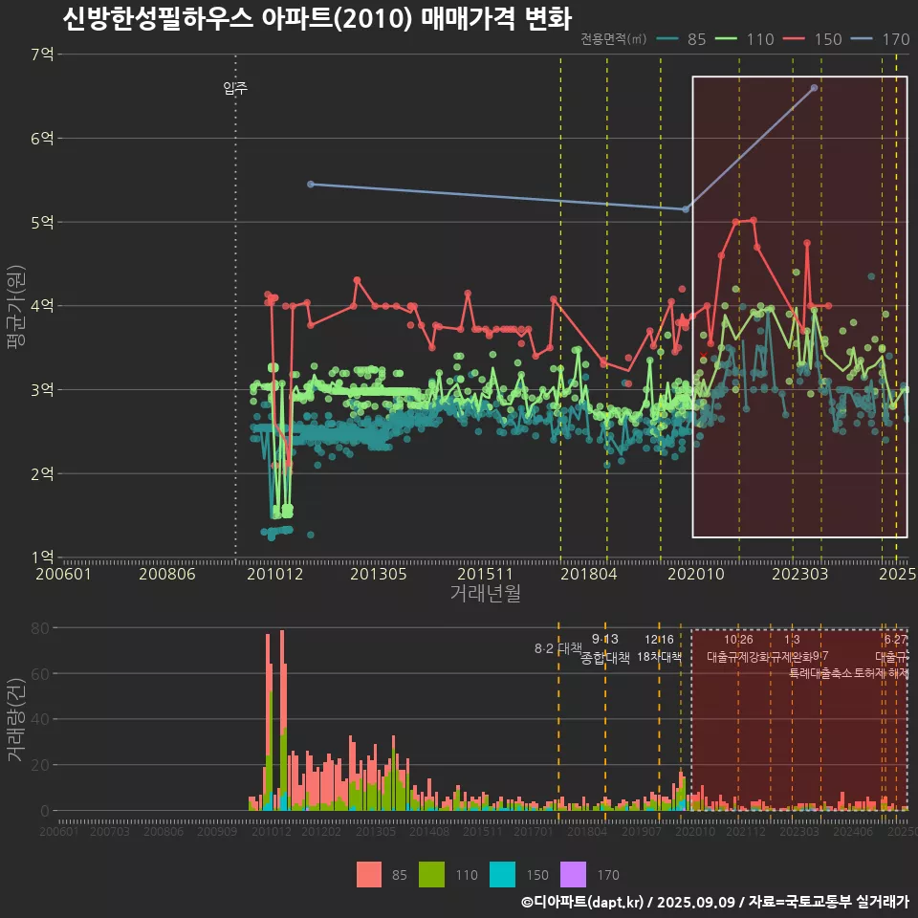This screenshot has width=918, height=918.
Task: Click the 201804 label on price chart axis
Action: 589,574
